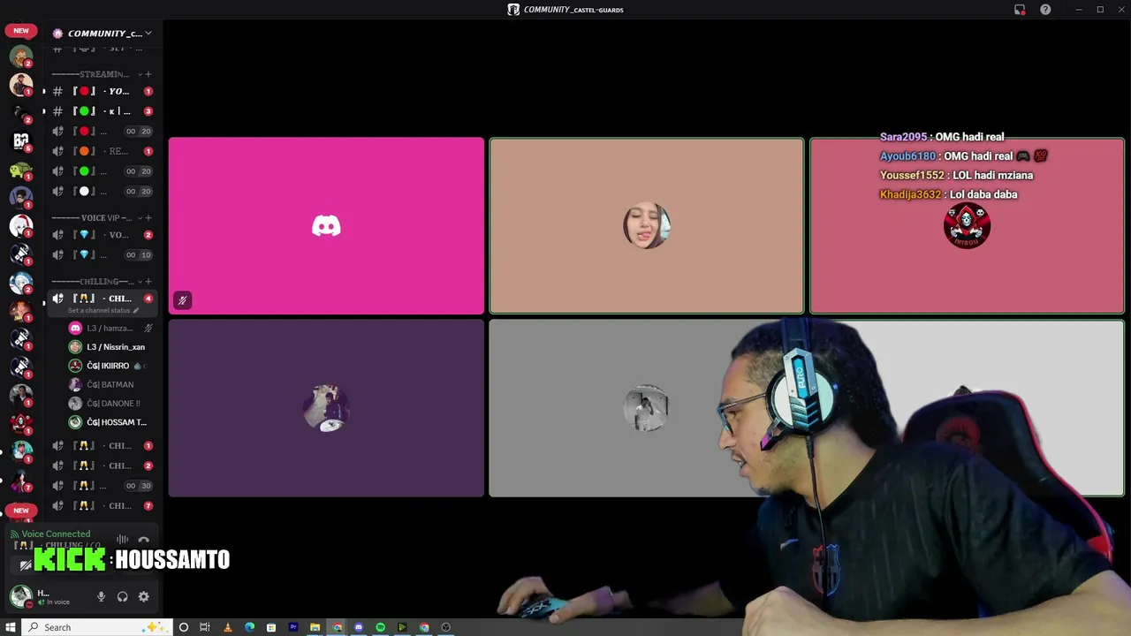Select user HOSSAM T in voice list
1131x636 pixels.
click(x=110, y=422)
